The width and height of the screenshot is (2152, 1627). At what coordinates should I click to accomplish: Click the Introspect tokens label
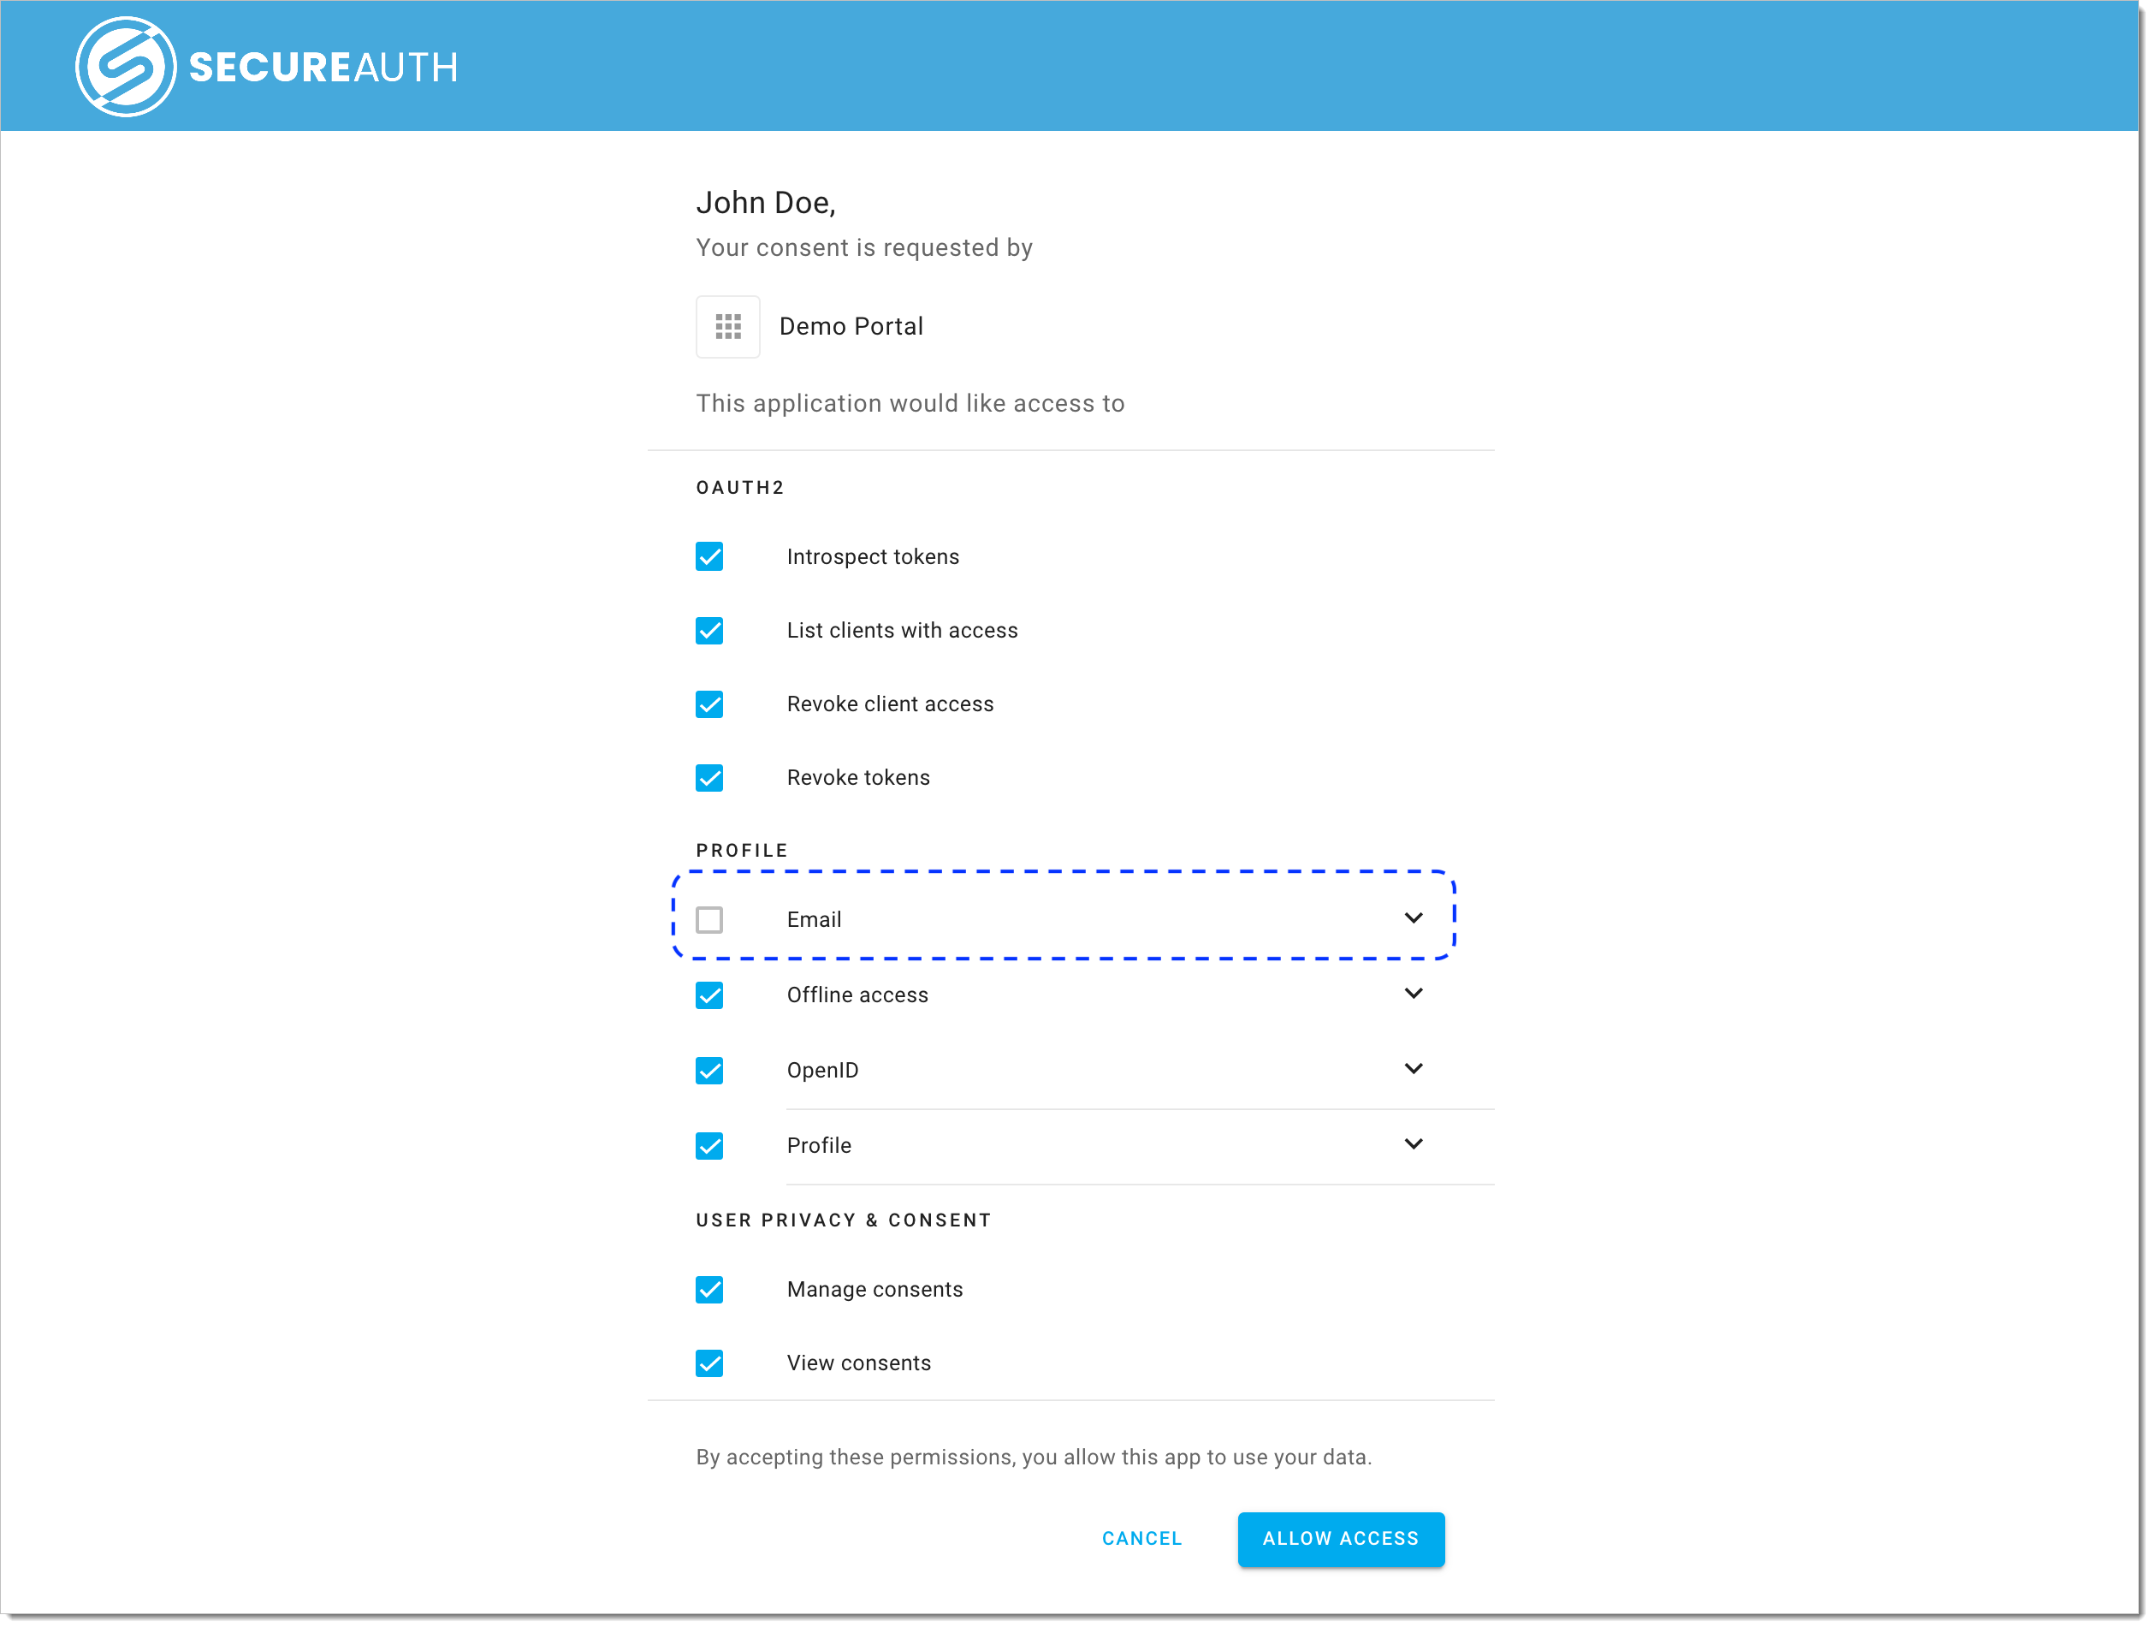873,556
